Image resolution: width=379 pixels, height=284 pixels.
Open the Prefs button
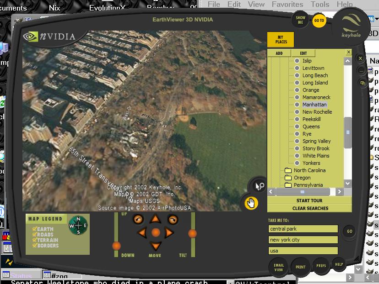coord(321,266)
